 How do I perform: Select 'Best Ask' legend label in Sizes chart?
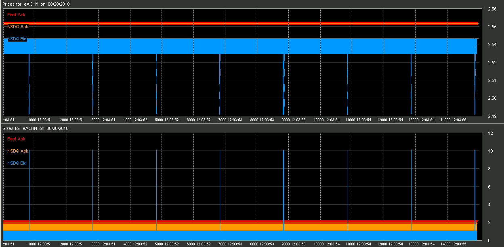[x=16, y=139]
